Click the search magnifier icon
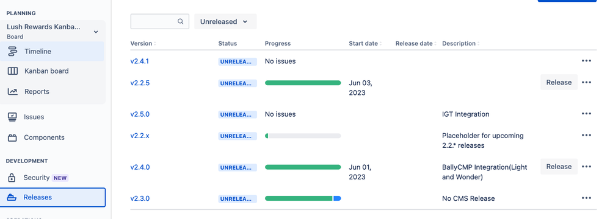This screenshot has width=610, height=219. coord(181,22)
